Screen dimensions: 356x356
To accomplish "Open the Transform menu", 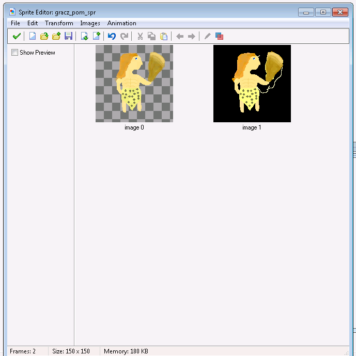I will (59, 23).
